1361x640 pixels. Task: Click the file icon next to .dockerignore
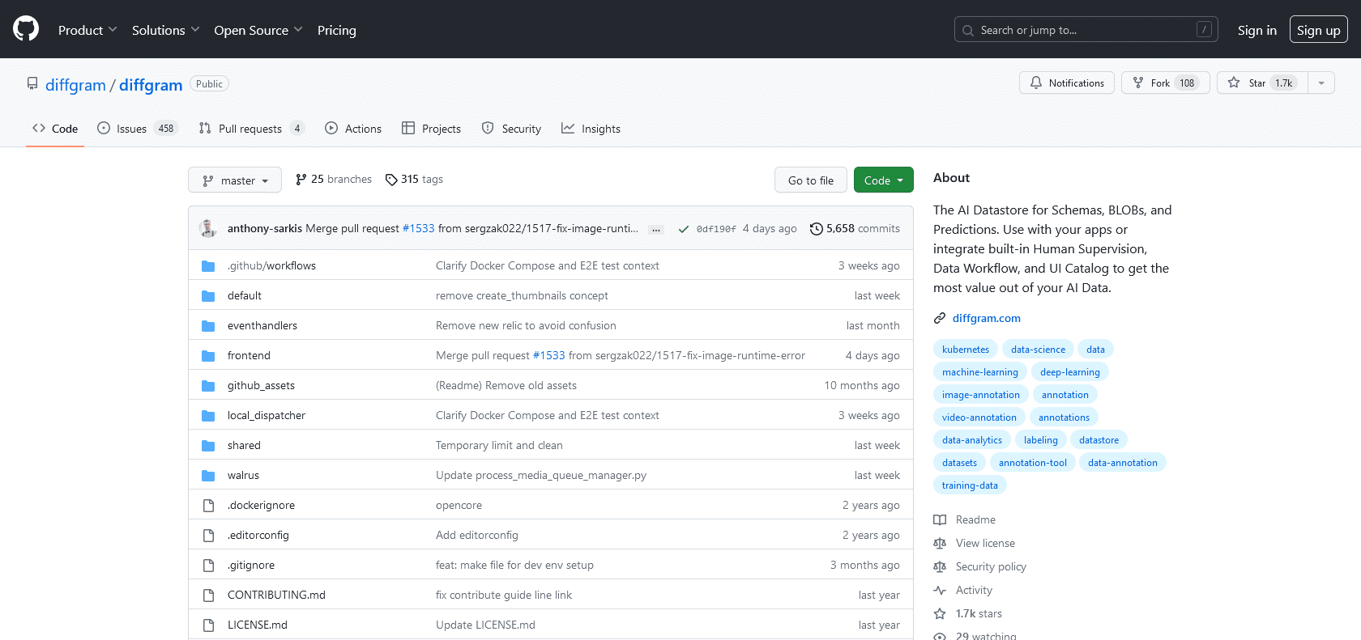click(x=208, y=506)
